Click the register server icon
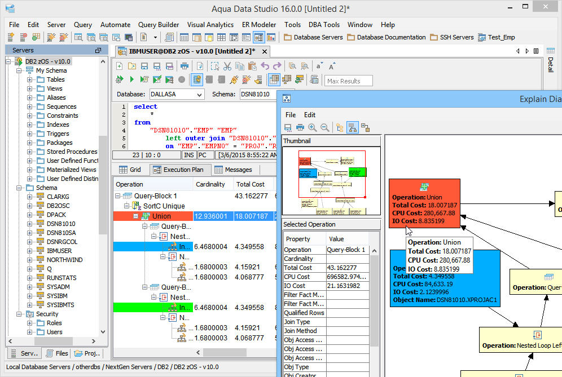This screenshot has height=377, width=562. tap(11, 37)
